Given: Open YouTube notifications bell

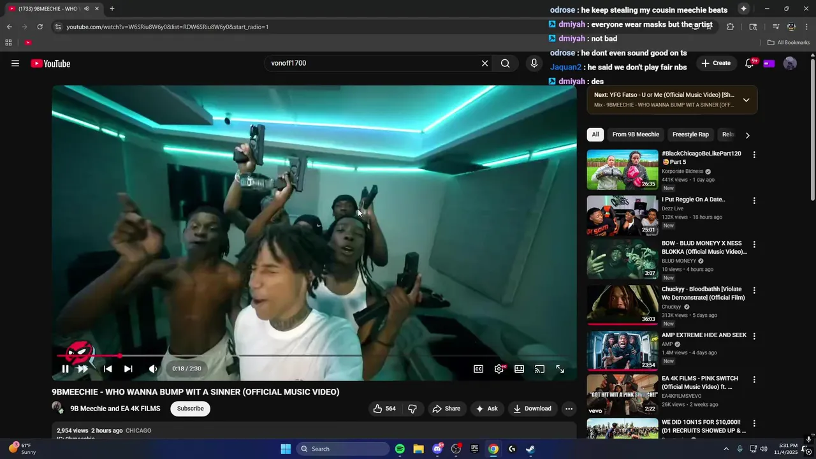Looking at the screenshot, I should tap(750, 63).
